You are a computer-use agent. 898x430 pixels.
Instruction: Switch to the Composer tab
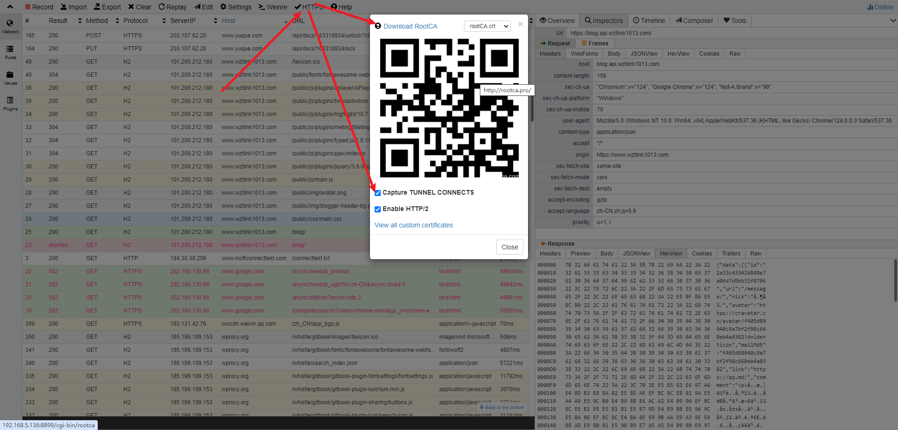pyautogui.click(x=694, y=21)
